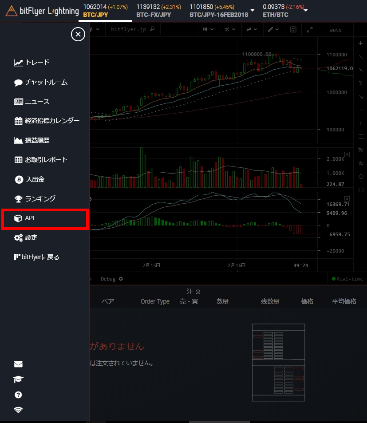The width and height of the screenshot is (367, 423).
Task: Open the pencil drawing tools dropdown
Action: click(x=273, y=29)
